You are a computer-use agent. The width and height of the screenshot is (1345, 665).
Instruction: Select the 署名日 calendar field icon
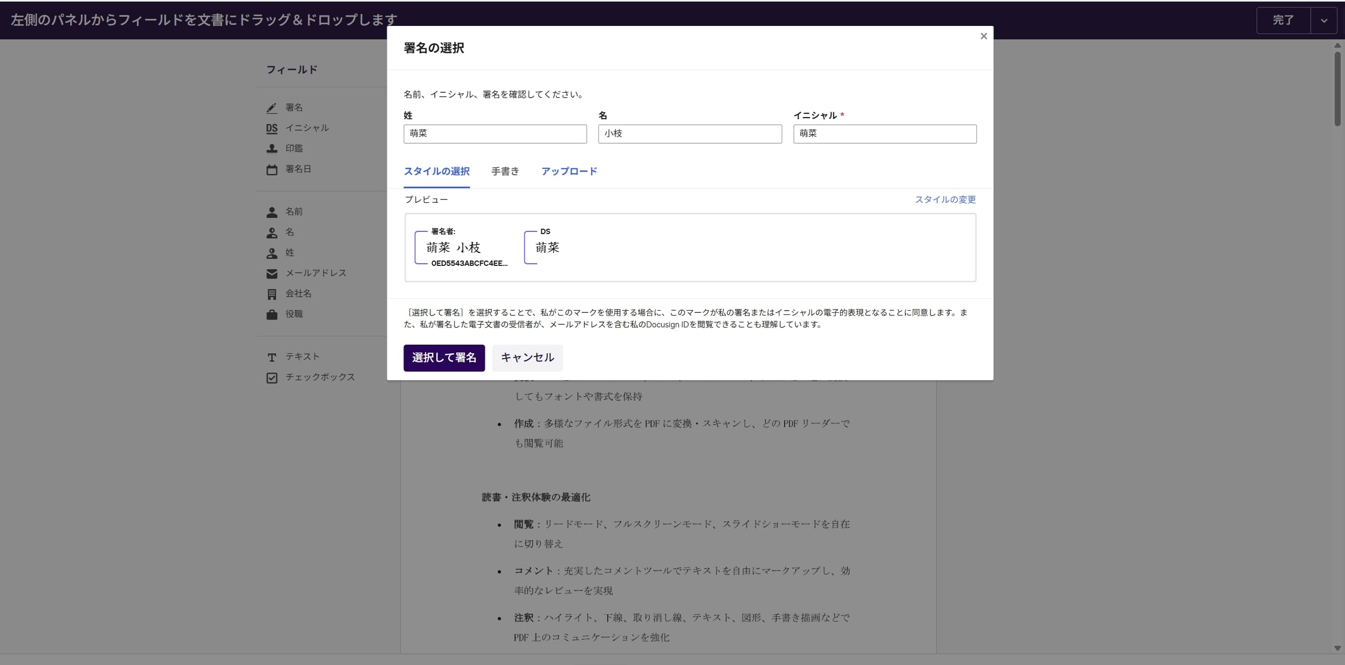(x=272, y=169)
